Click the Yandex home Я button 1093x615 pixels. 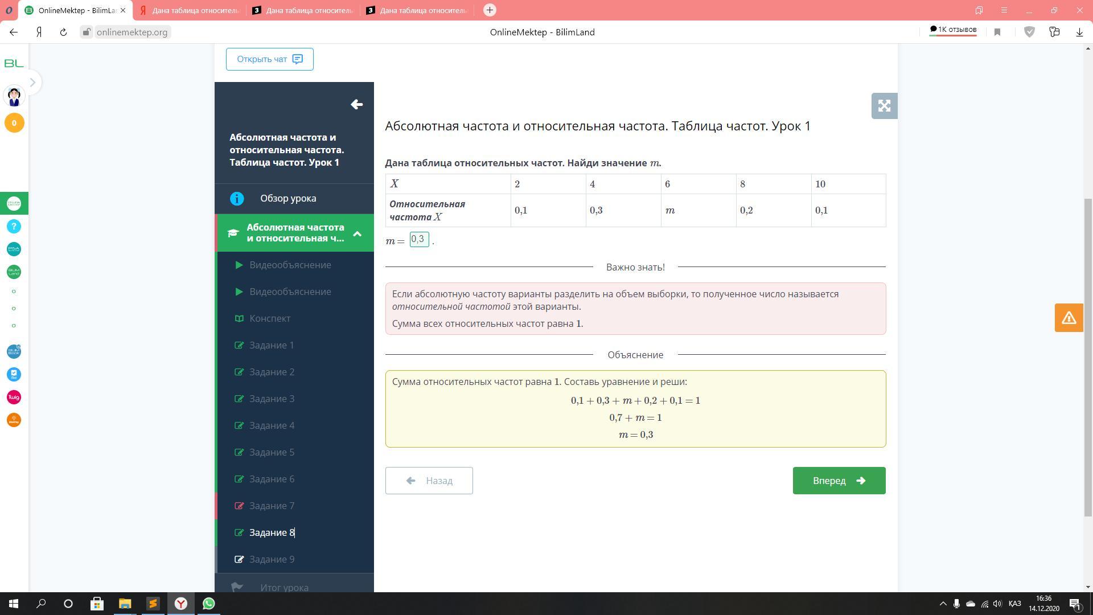[x=39, y=32]
